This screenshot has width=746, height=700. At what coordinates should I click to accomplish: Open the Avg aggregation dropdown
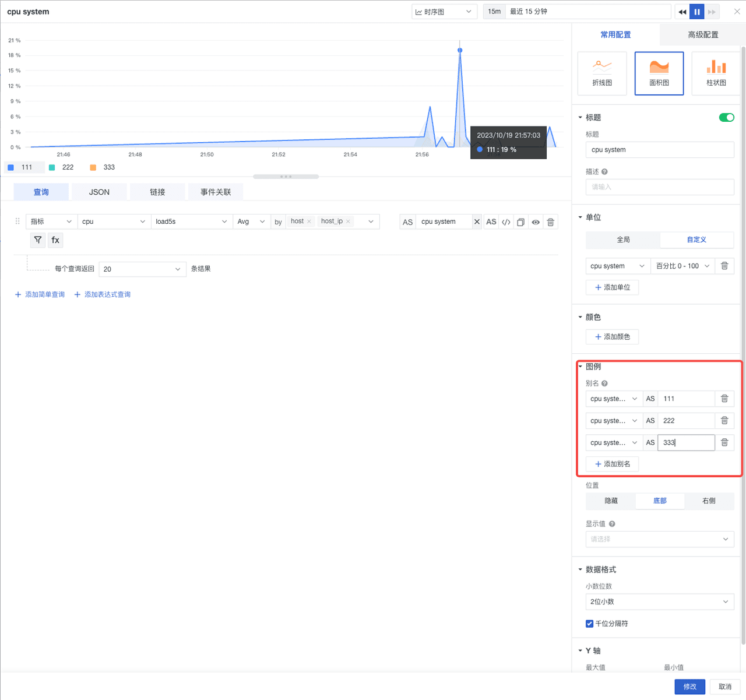[x=251, y=221]
